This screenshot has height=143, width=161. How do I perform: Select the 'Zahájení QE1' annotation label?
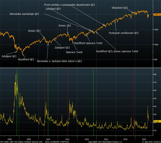tap(9, 56)
